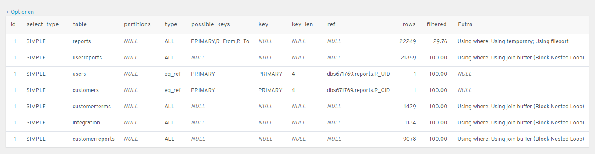Click key PRIMARY in users row

(x=270, y=74)
